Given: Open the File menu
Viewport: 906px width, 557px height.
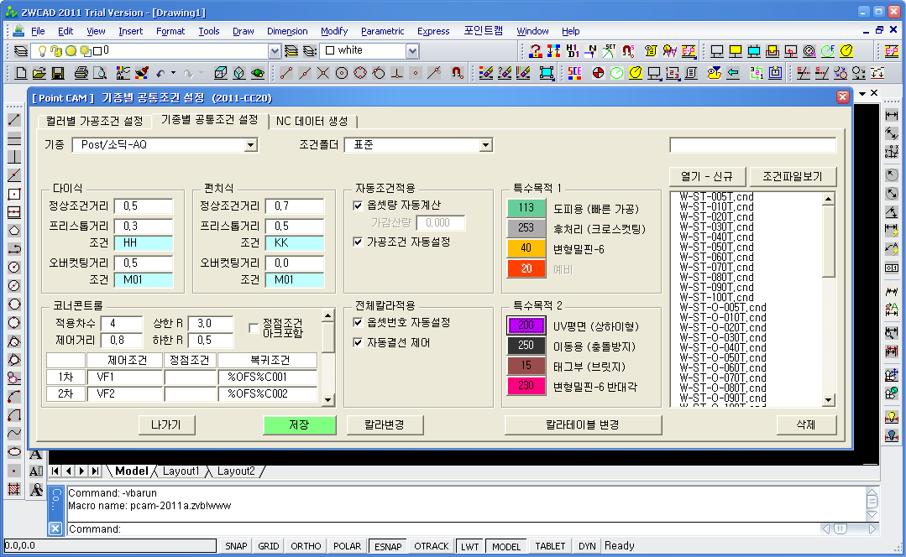Looking at the screenshot, I should (x=38, y=31).
